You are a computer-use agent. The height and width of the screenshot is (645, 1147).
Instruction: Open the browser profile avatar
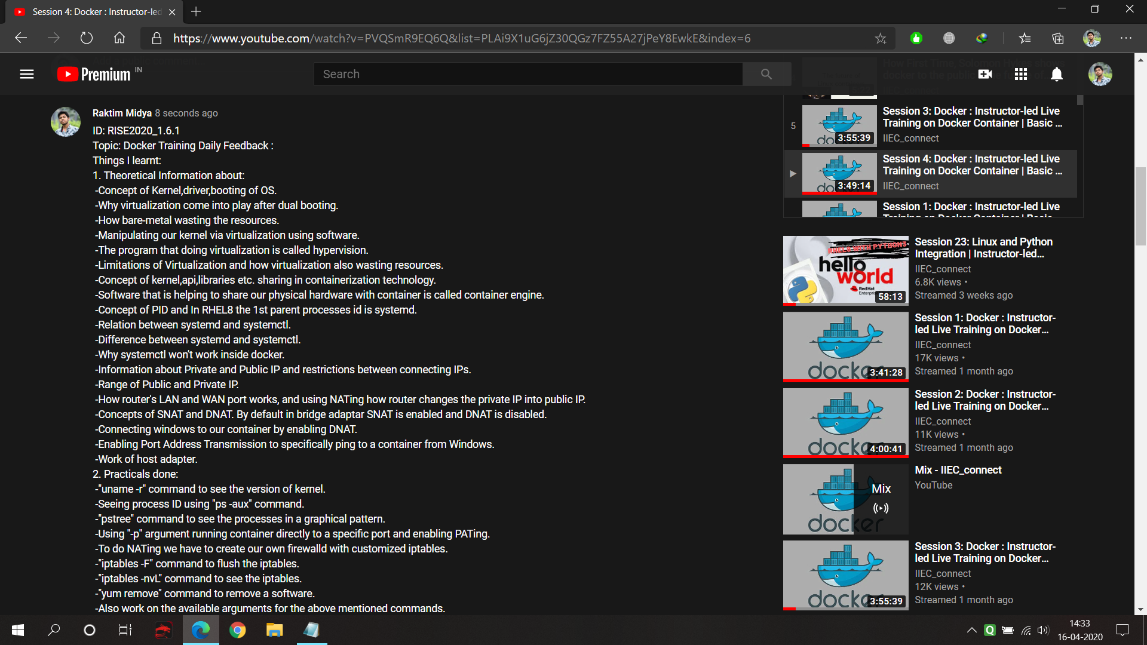[1092, 38]
